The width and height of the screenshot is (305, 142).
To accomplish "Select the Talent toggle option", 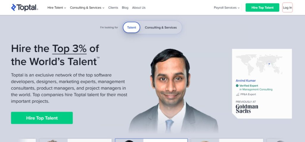I will 131,27.
